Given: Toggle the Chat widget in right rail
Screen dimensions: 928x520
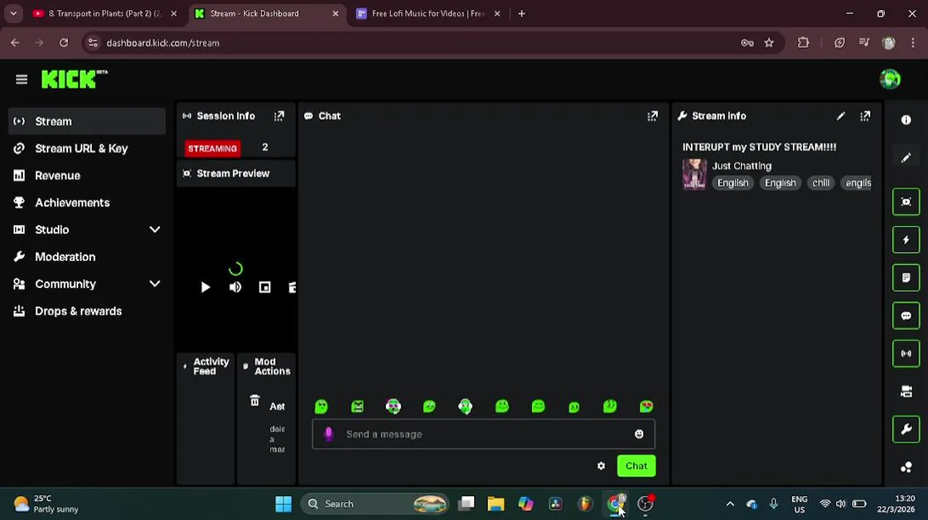Looking at the screenshot, I should pos(906,316).
